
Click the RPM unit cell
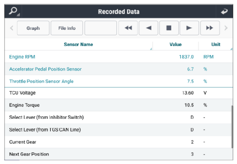point(208,57)
